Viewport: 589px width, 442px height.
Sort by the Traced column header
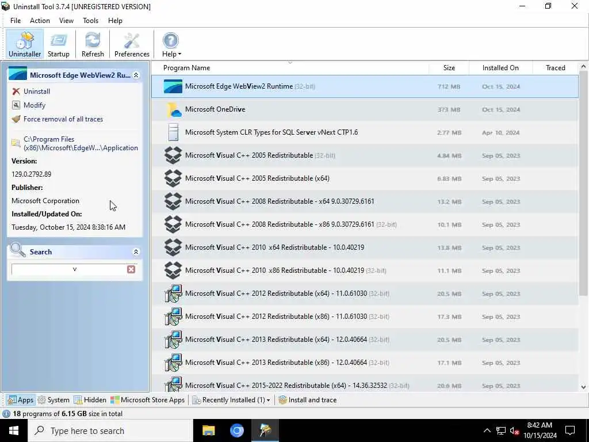click(x=556, y=68)
